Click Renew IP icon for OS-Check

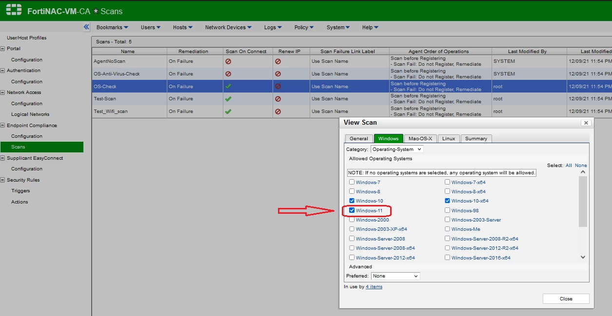point(278,86)
